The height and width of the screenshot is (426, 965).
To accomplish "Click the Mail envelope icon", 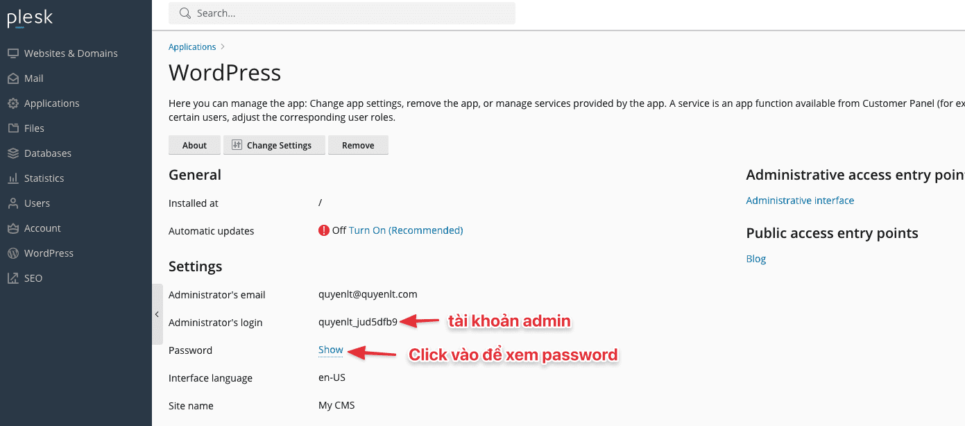I will [x=12, y=78].
